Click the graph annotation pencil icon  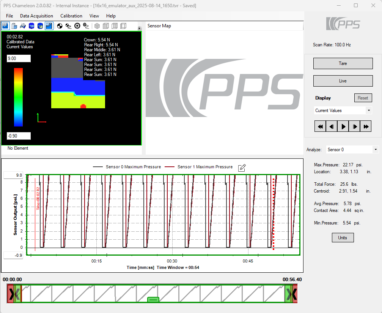tap(242, 168)
